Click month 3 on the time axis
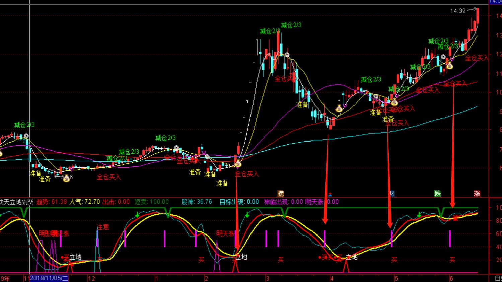 (267, 278)
